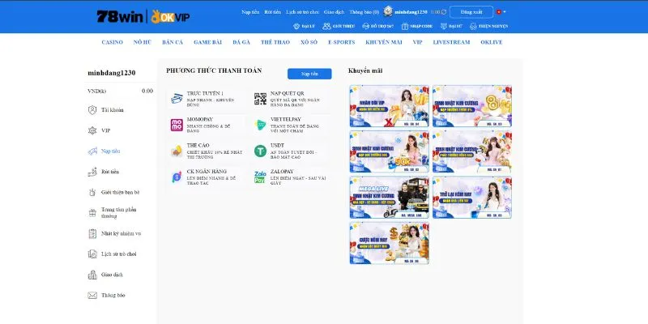
Task: Open the Cược hôm nay promo banner
Action: coord(390,243)
